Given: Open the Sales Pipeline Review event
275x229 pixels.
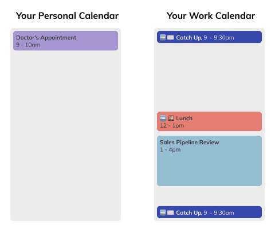Looking at the screenshot, I should click(x=209, y=161).
